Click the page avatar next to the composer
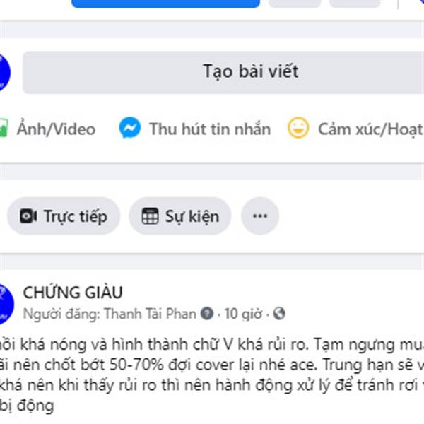The image size is (424, 424). click(4, 73)
